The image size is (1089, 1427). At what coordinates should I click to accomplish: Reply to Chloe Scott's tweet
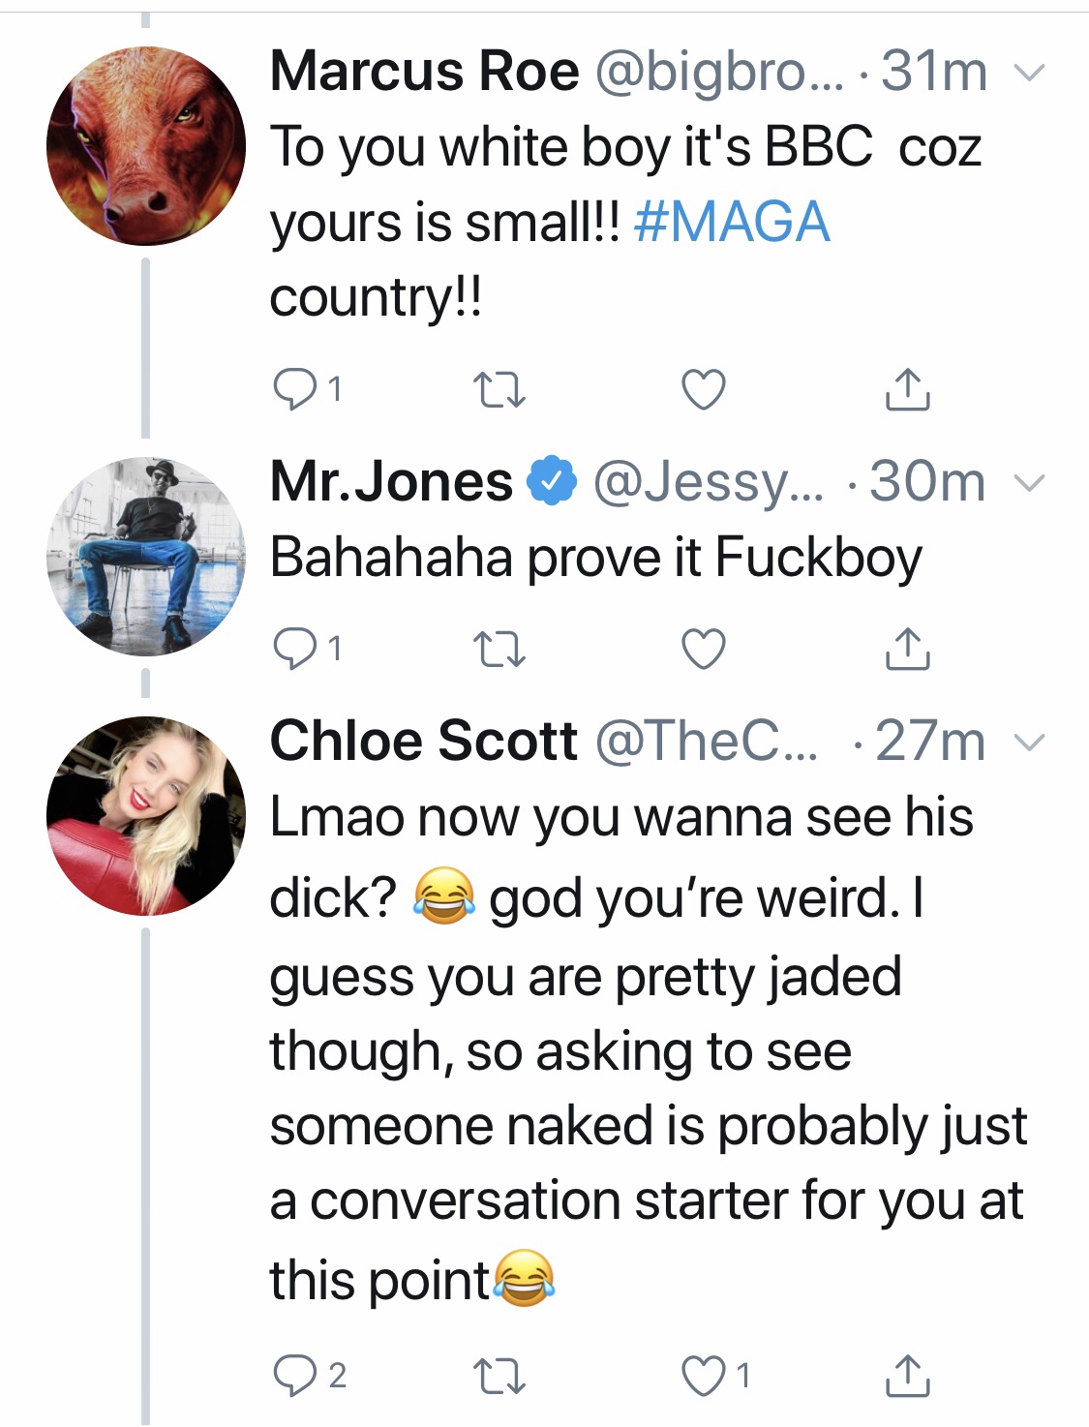(x=289, y=1376)
